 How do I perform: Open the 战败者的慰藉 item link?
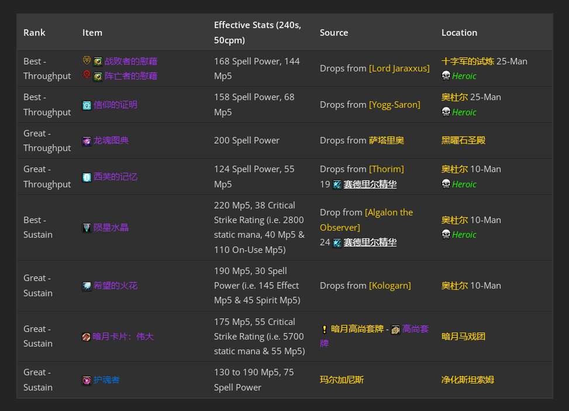(x=131, y=61)
